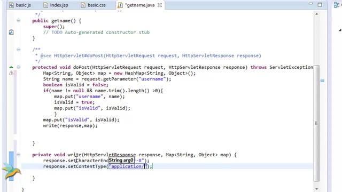Click the overview ruler annotation marker
The image size is (342, 192).
click(322, 81)
